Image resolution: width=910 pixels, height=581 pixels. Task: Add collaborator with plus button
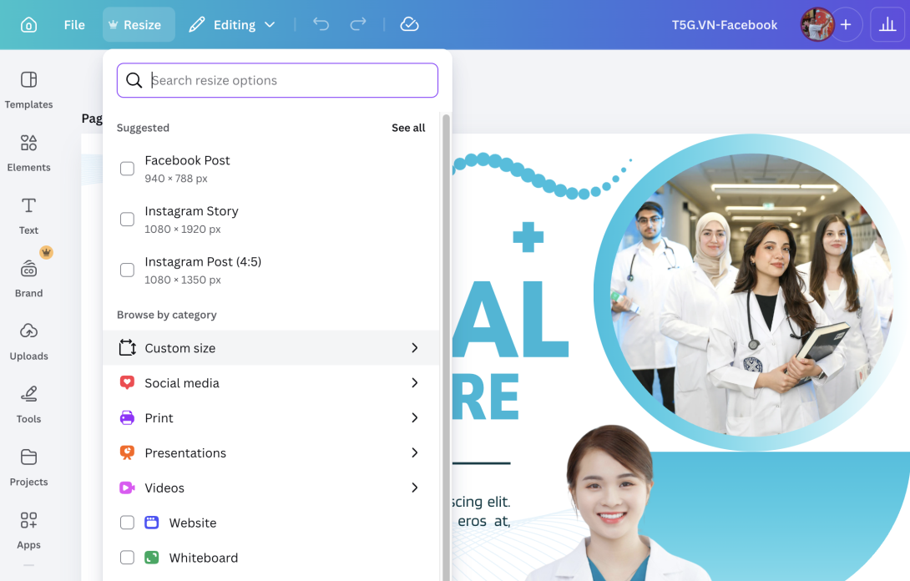(846, 25)
